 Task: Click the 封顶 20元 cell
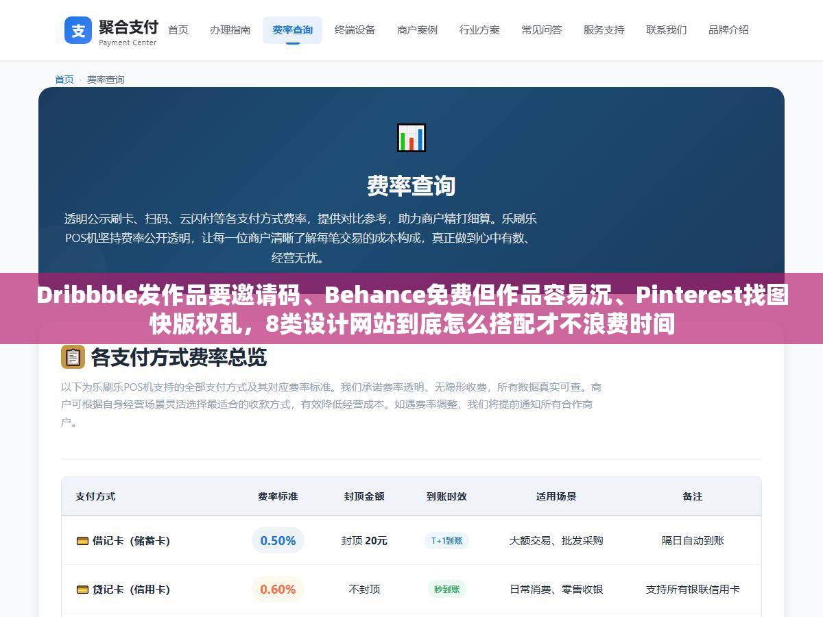click(x=364, y=541)
